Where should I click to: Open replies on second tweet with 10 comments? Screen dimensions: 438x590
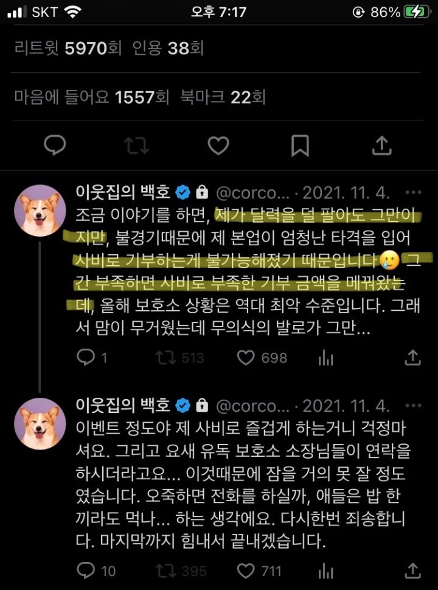(96, 571)
